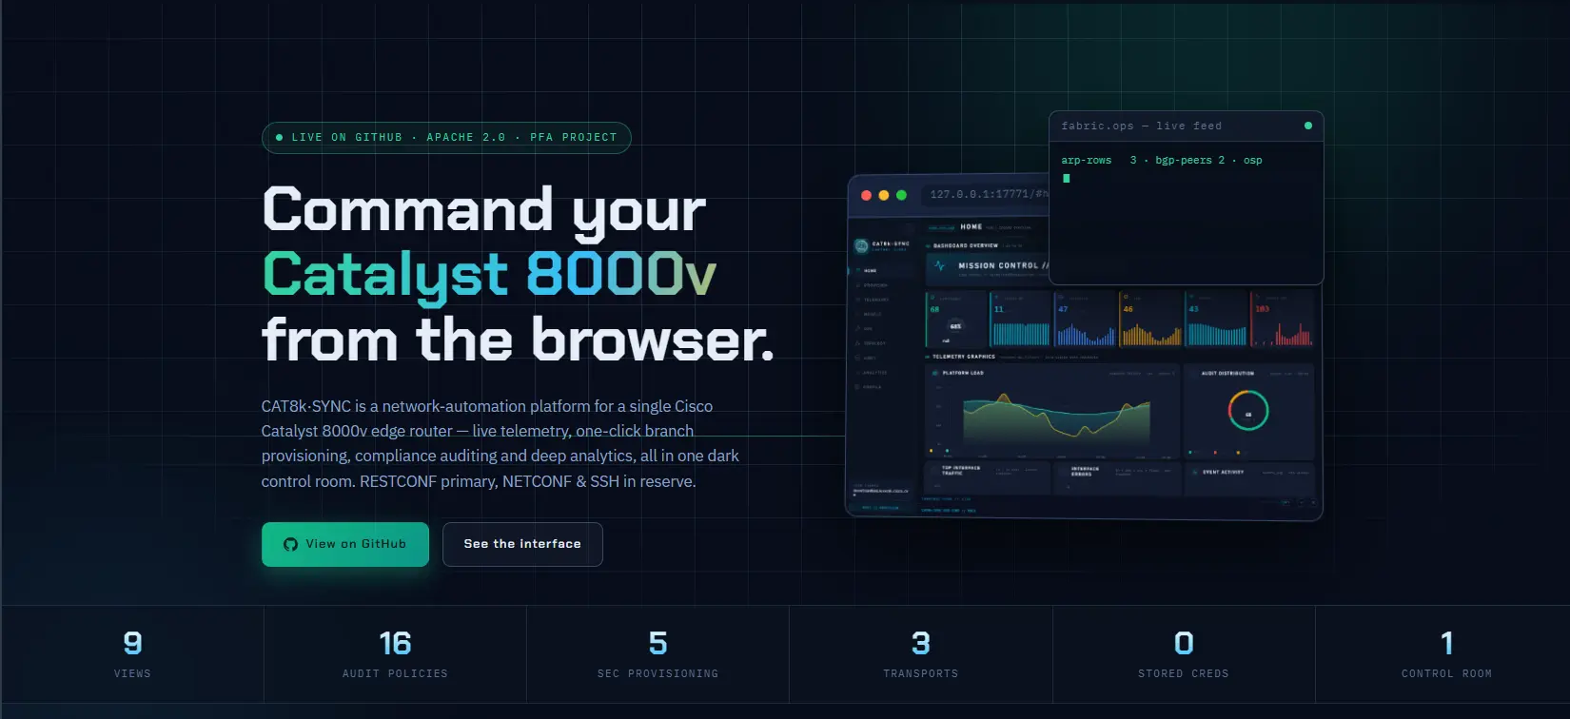Open the teal bar card showing 11

pos(1021,320)
